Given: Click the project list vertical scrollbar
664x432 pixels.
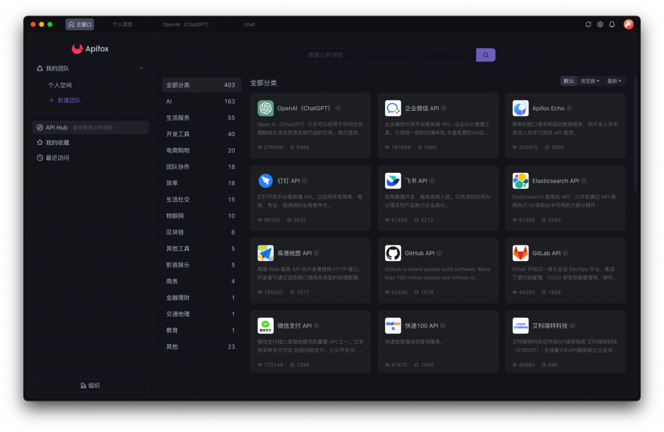Looking at the screenshot, I should (x=635, y=133).
